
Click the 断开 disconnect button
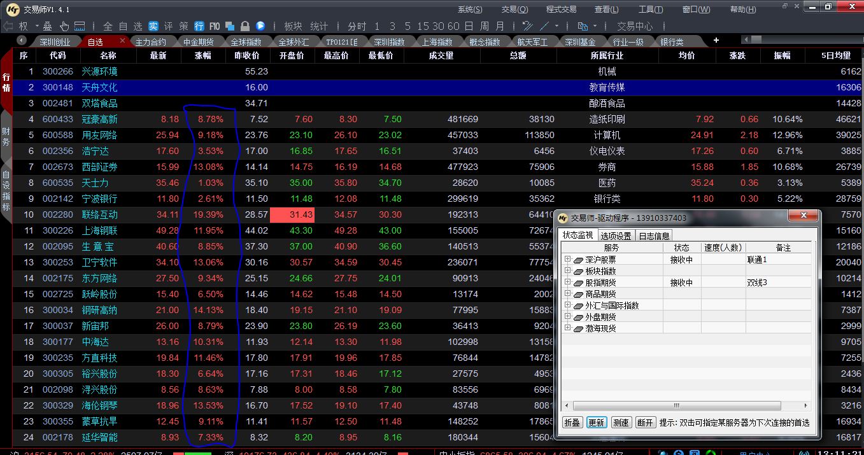645,423
